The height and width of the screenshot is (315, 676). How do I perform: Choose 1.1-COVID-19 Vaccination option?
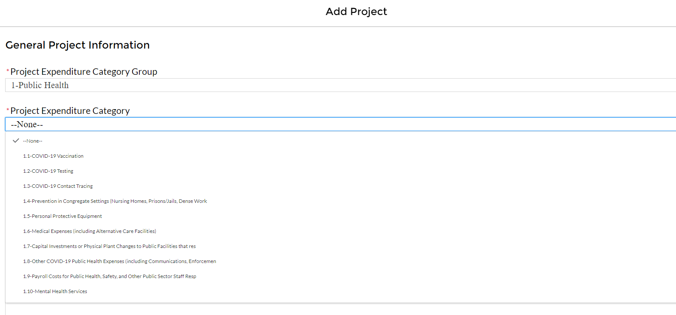(53, 156)
